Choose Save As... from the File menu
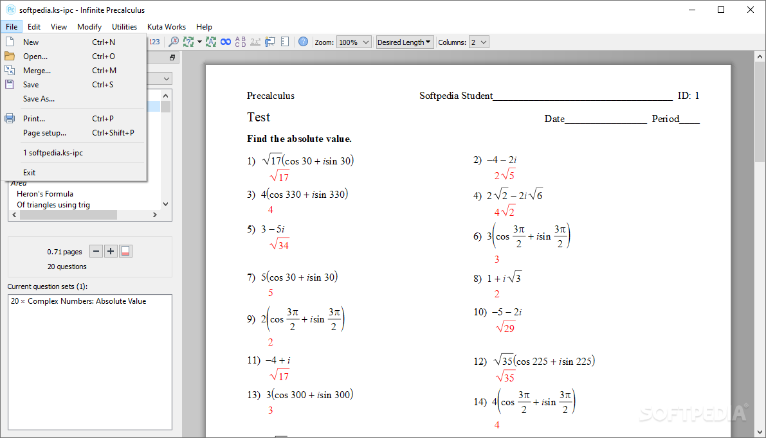Screen dimensions: 766x438 [x=73, y=98]
